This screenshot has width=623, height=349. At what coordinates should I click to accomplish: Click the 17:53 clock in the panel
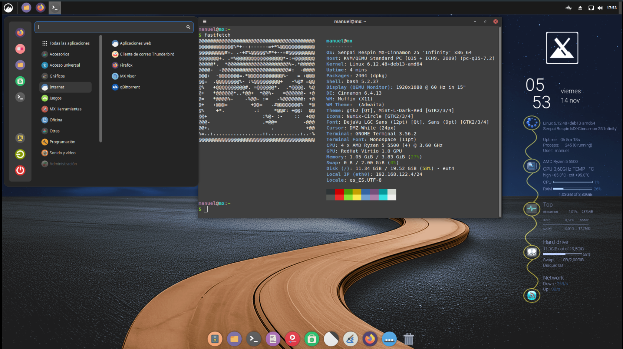tap(612, 8)
